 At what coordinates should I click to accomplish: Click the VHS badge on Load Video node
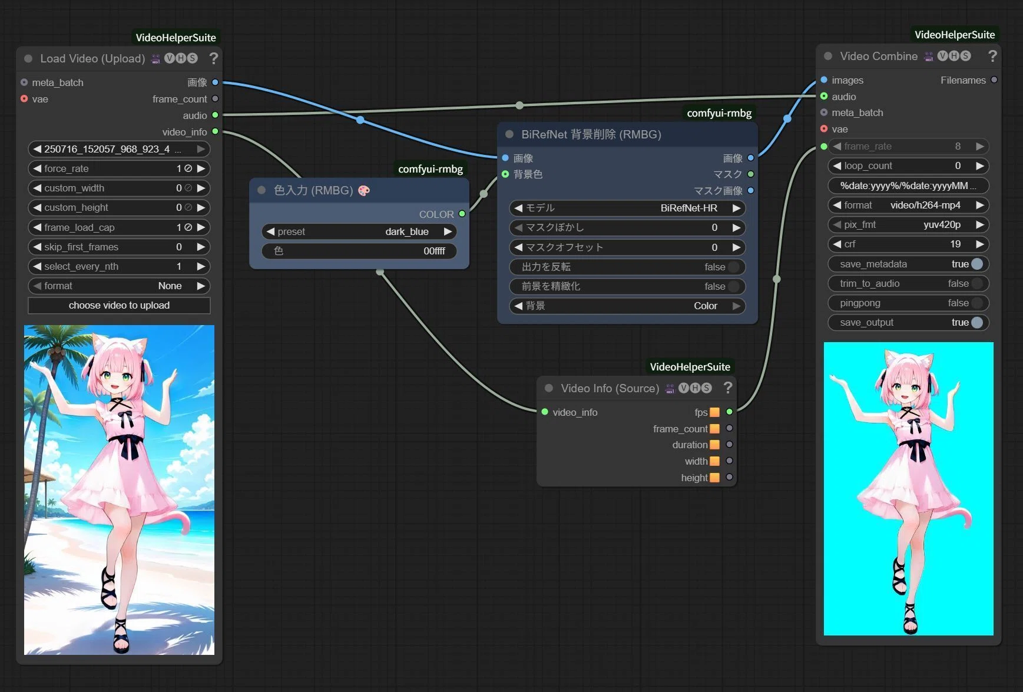click(181, 58)
